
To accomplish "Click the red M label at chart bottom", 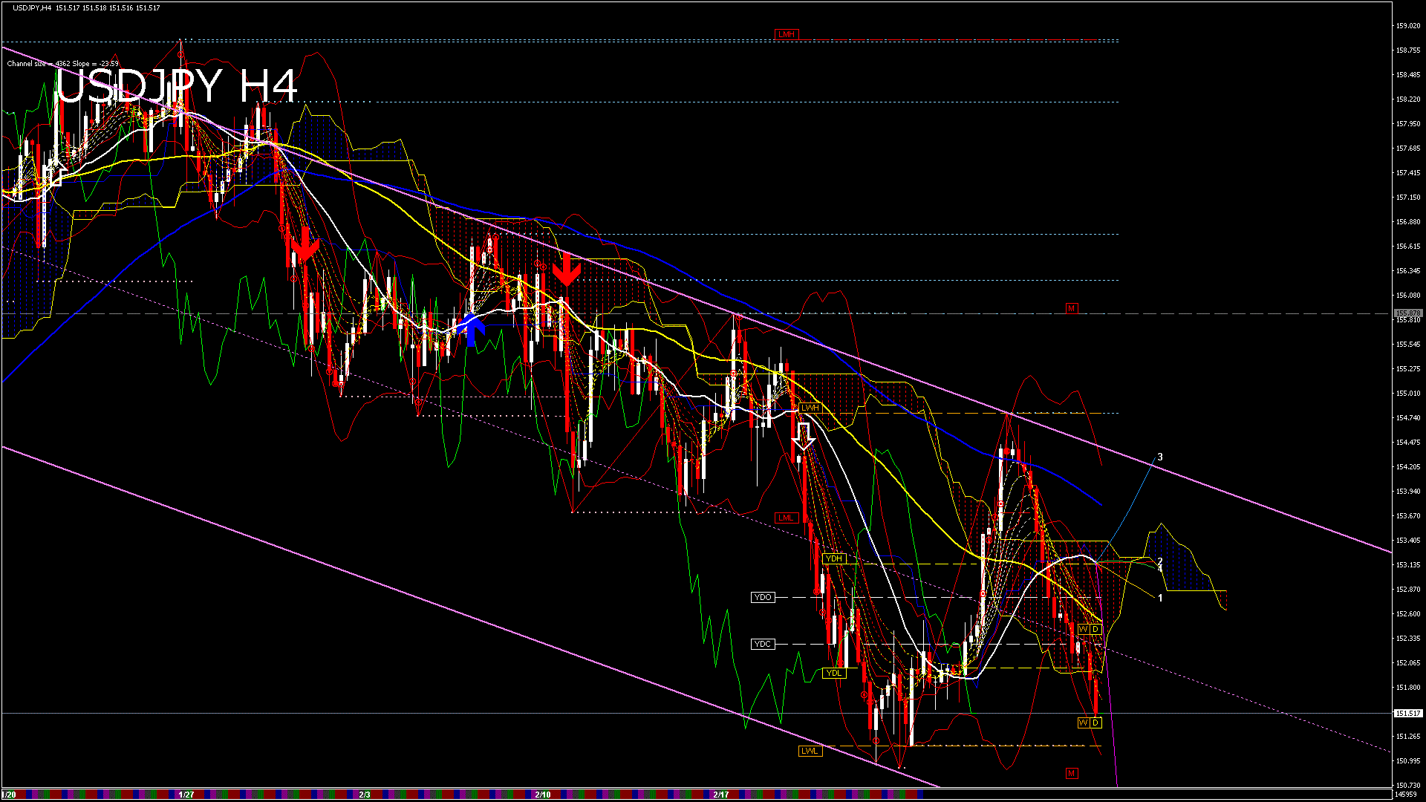I will tap(1071, 773).
